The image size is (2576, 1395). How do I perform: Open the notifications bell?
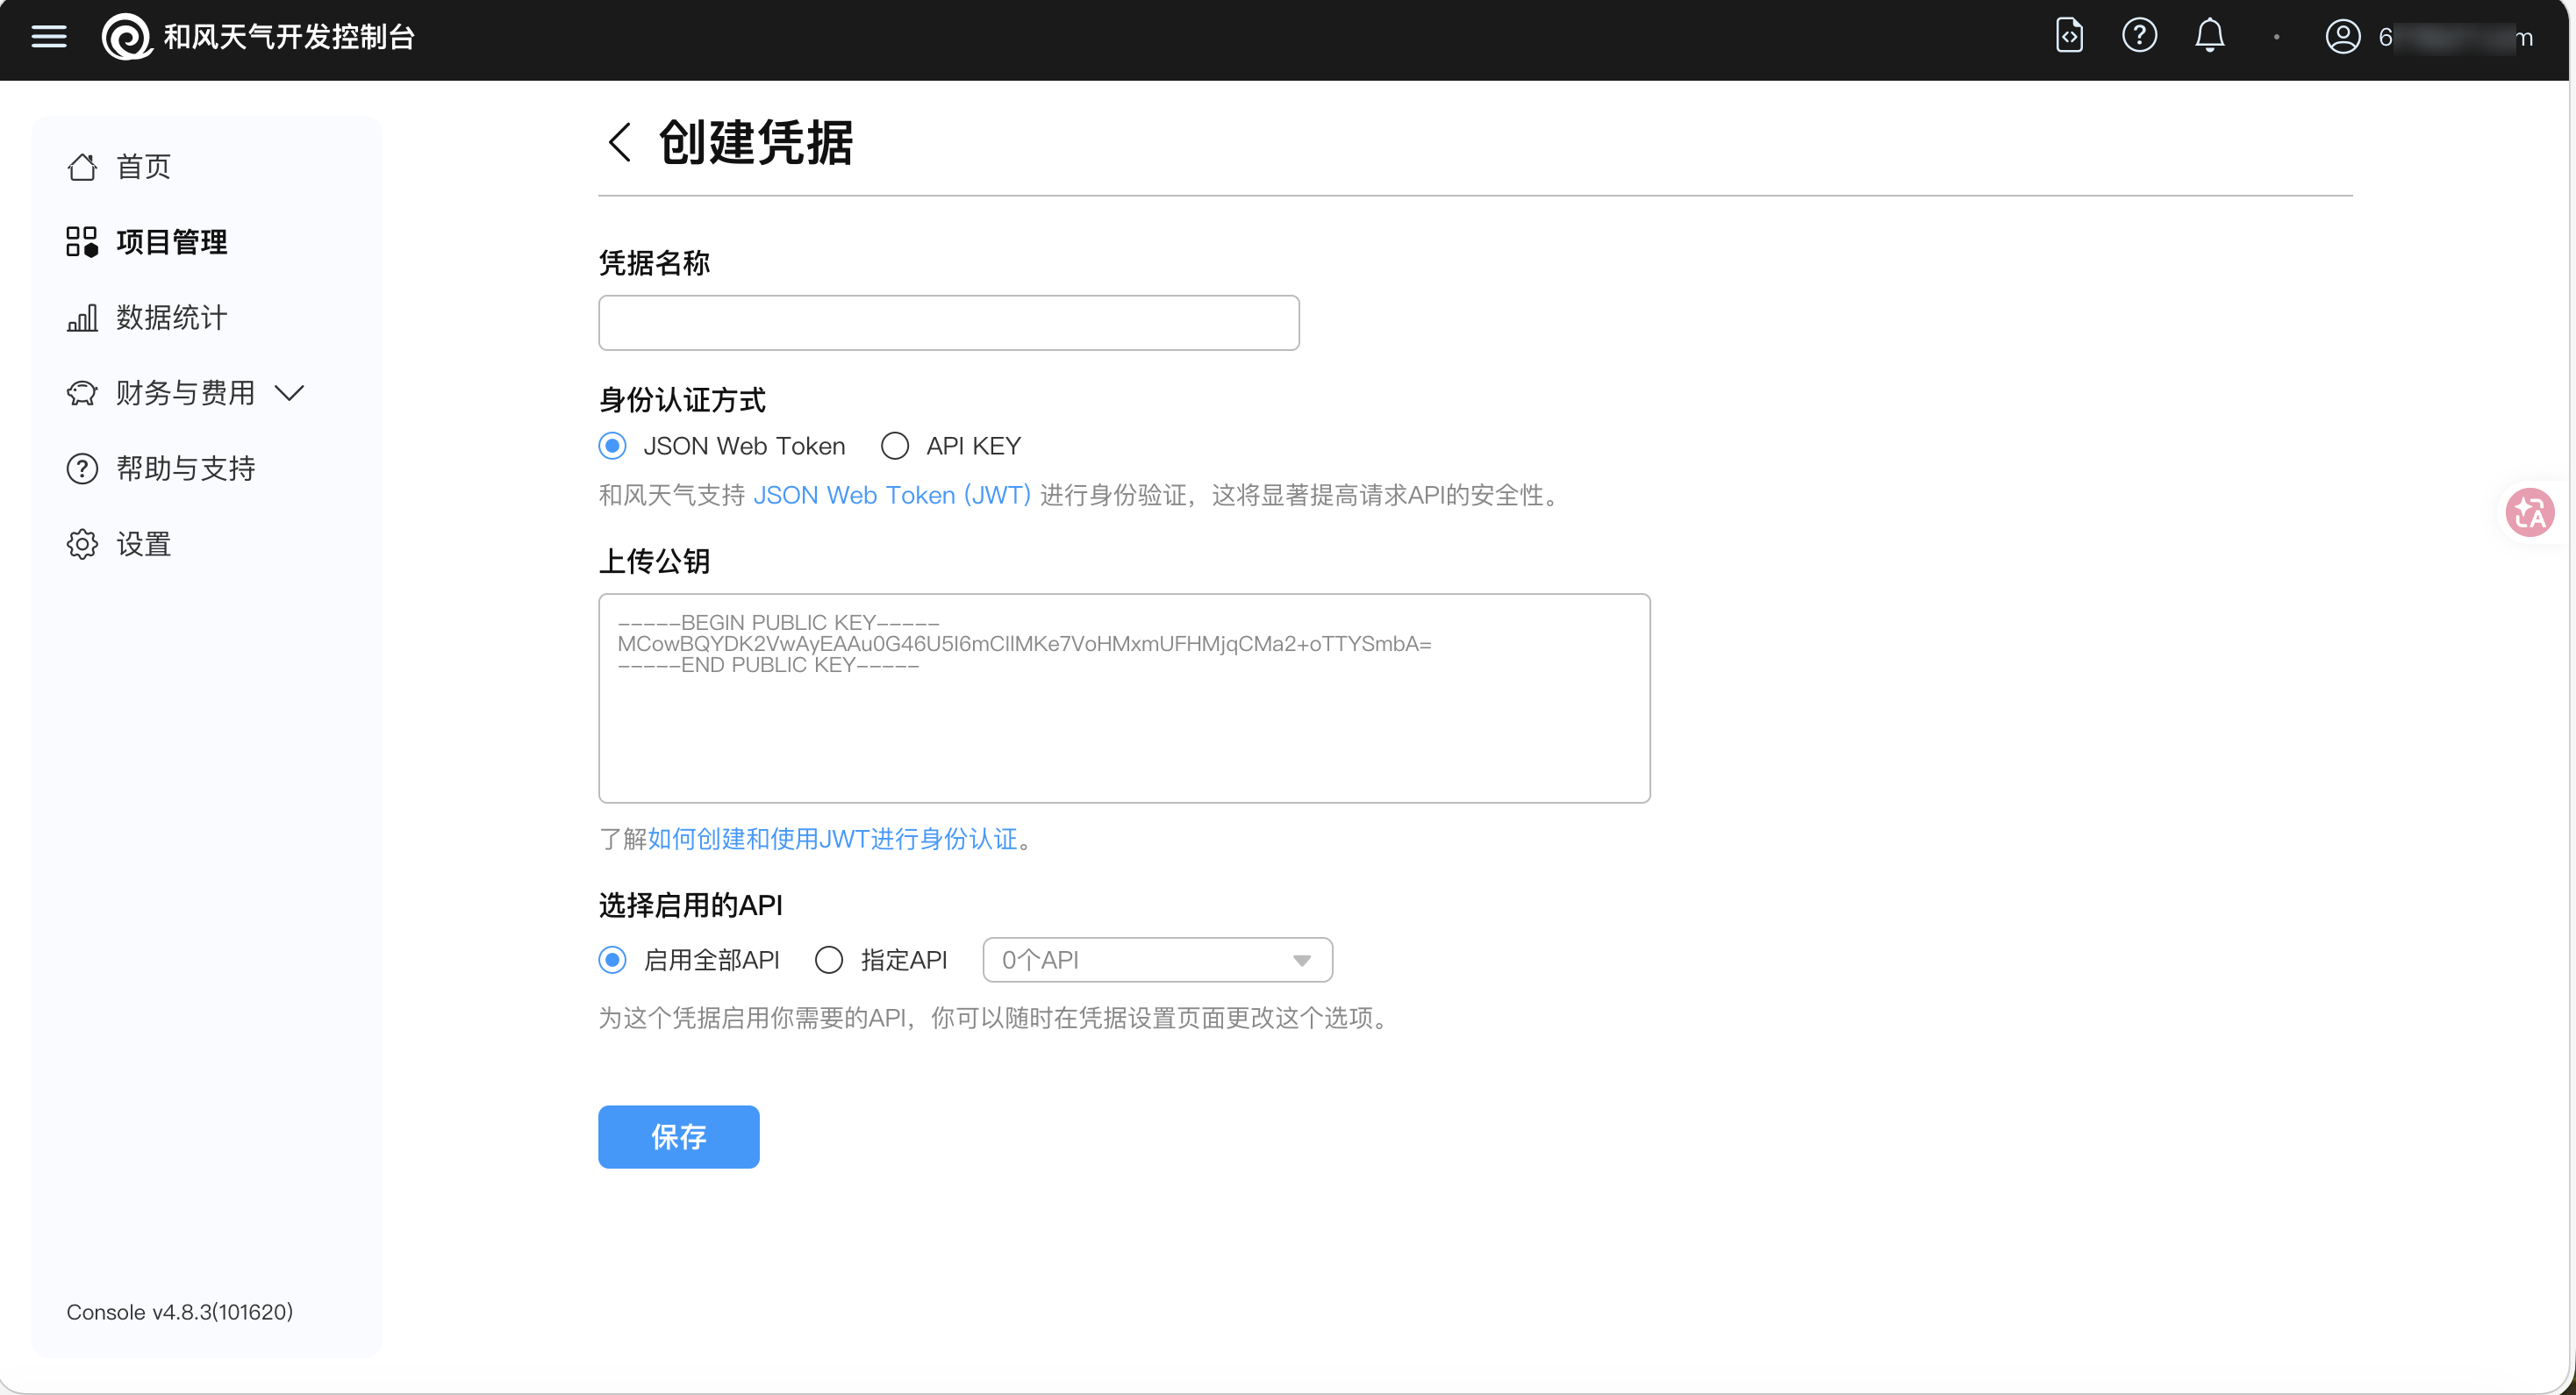coord(2209,36)
